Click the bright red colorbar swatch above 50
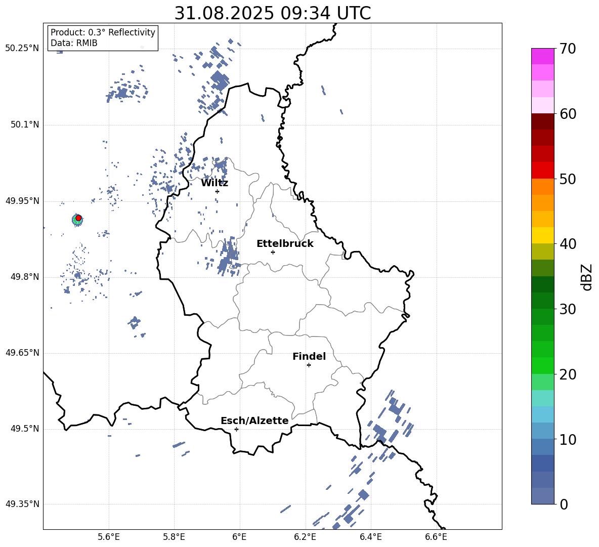The width and height of the screenshot is (599, 547). coord(542,171)
